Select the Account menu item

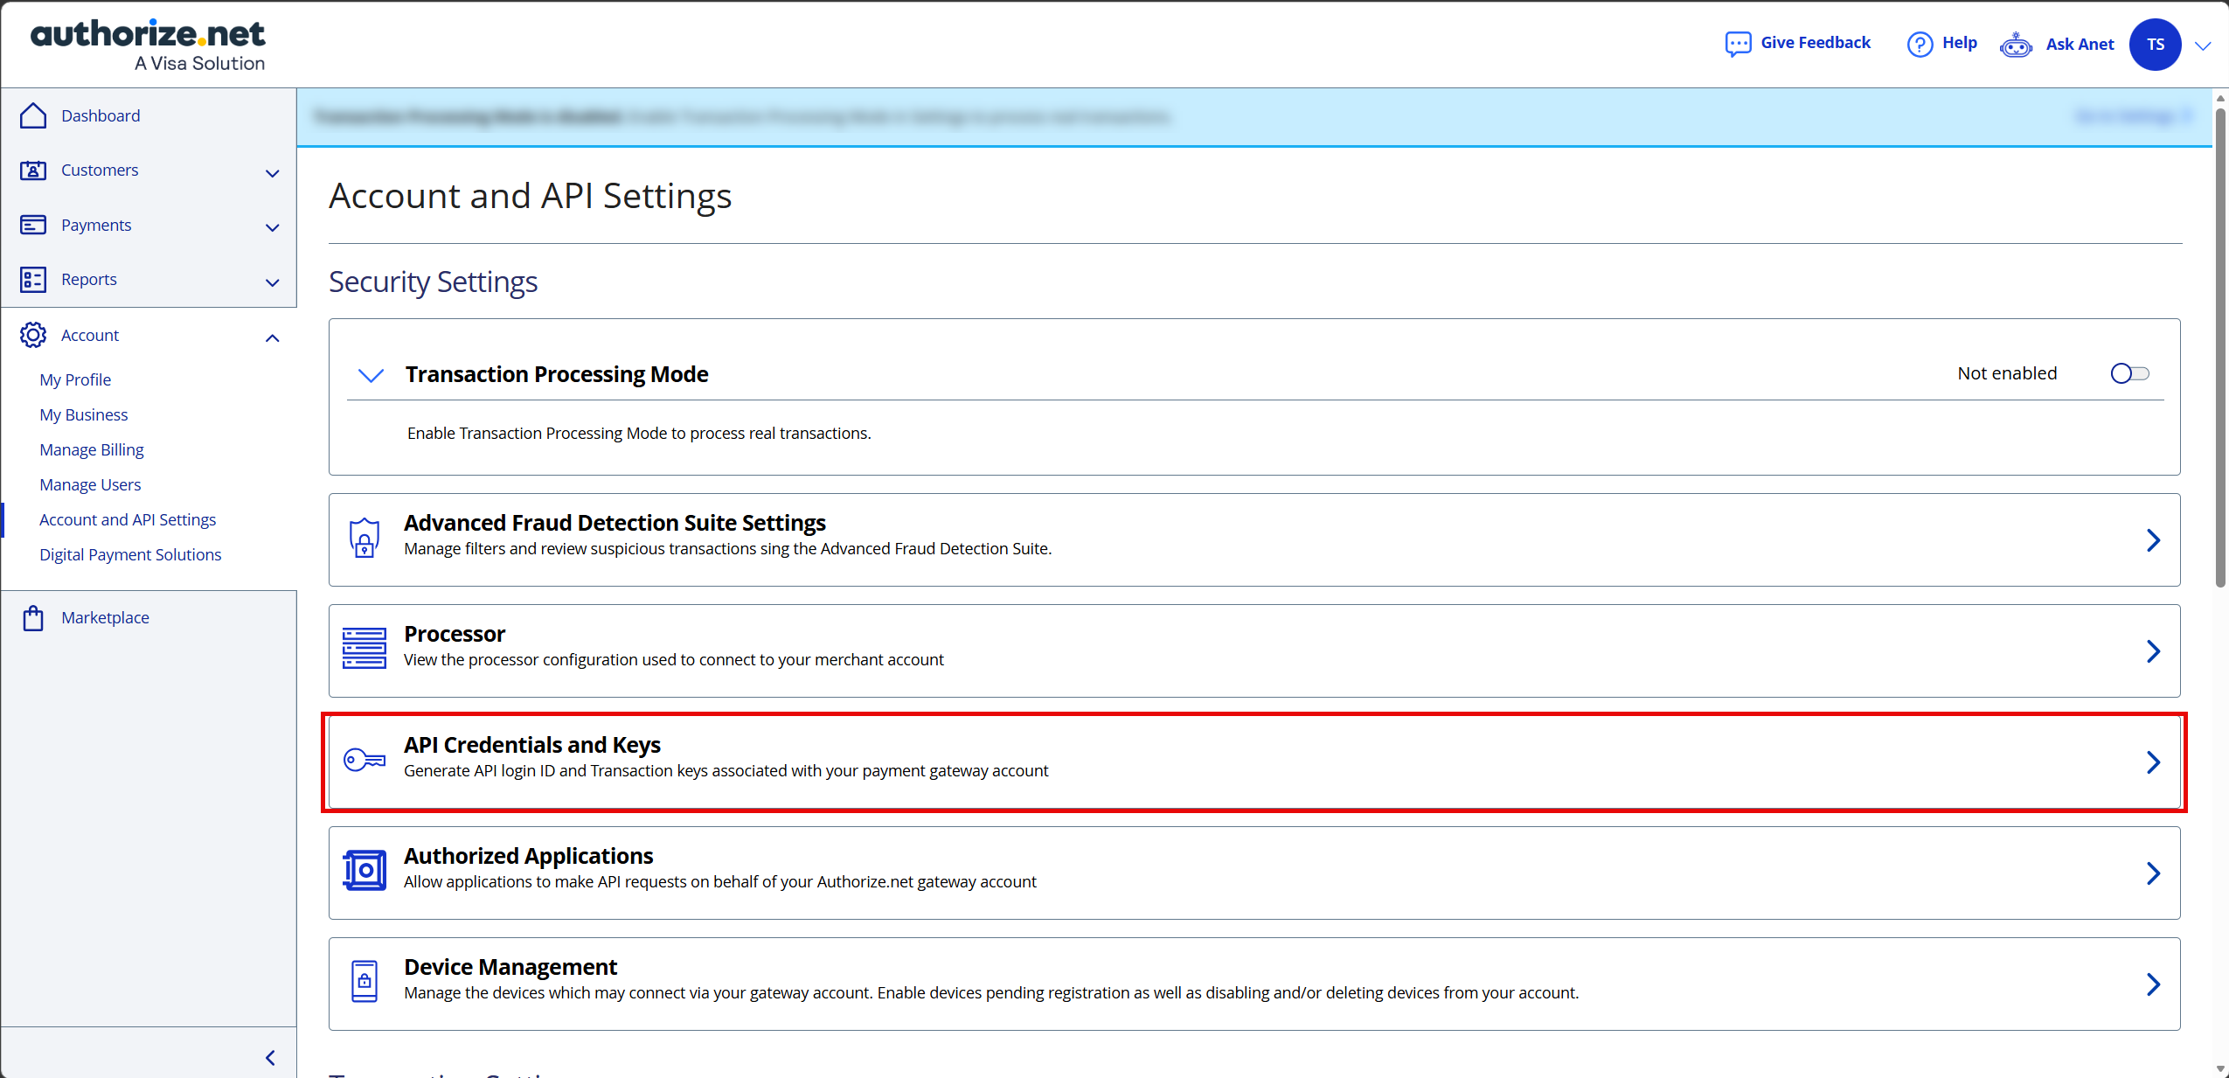click(x=90, y=335)
